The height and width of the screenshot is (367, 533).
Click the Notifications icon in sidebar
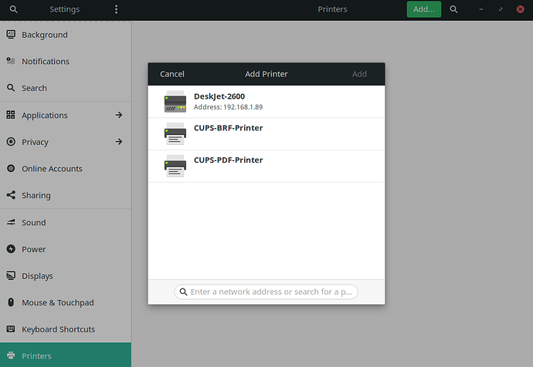(x=11, y=61)
